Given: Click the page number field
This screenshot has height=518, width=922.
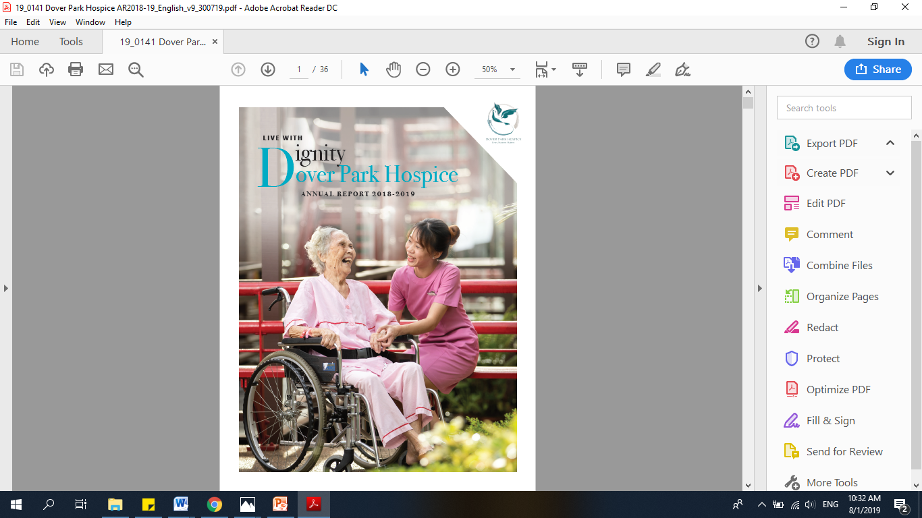Looking at the screenshot, I should click(299, 69).
